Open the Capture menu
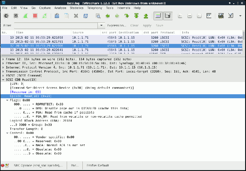 tap(45, 8)
